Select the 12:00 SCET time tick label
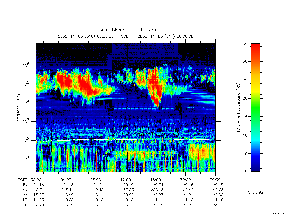287x215 pixels. pos(126,180)
